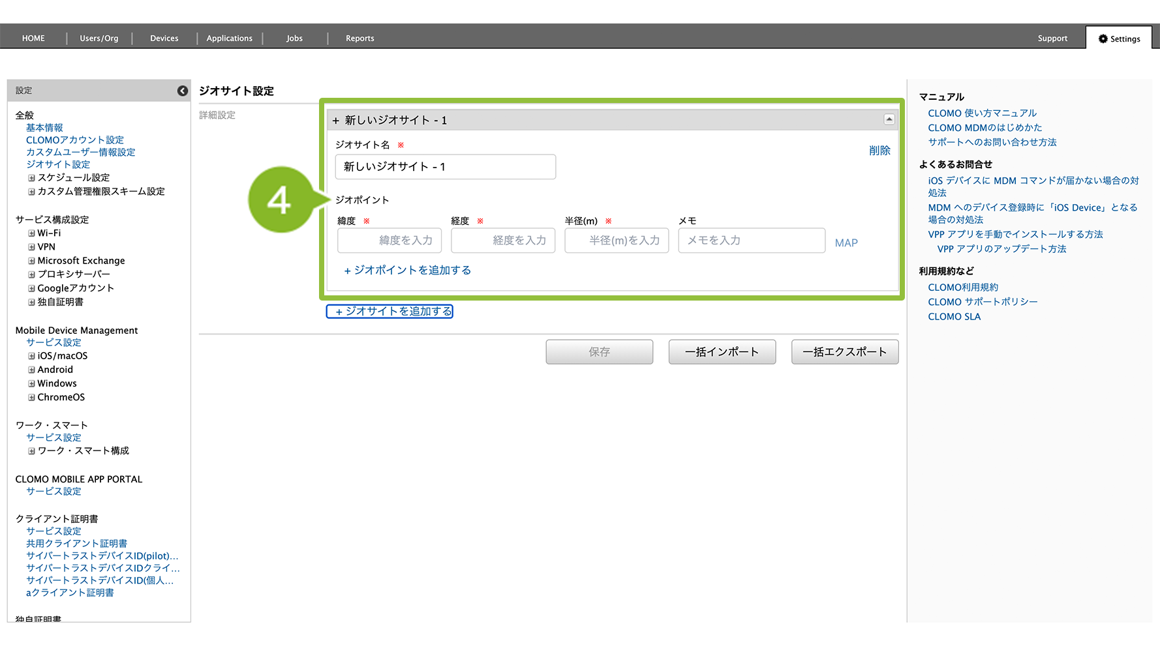Collapse the new geosite panel arrow
Viewport: 1160px width, 652px height.
coord(889,119)
